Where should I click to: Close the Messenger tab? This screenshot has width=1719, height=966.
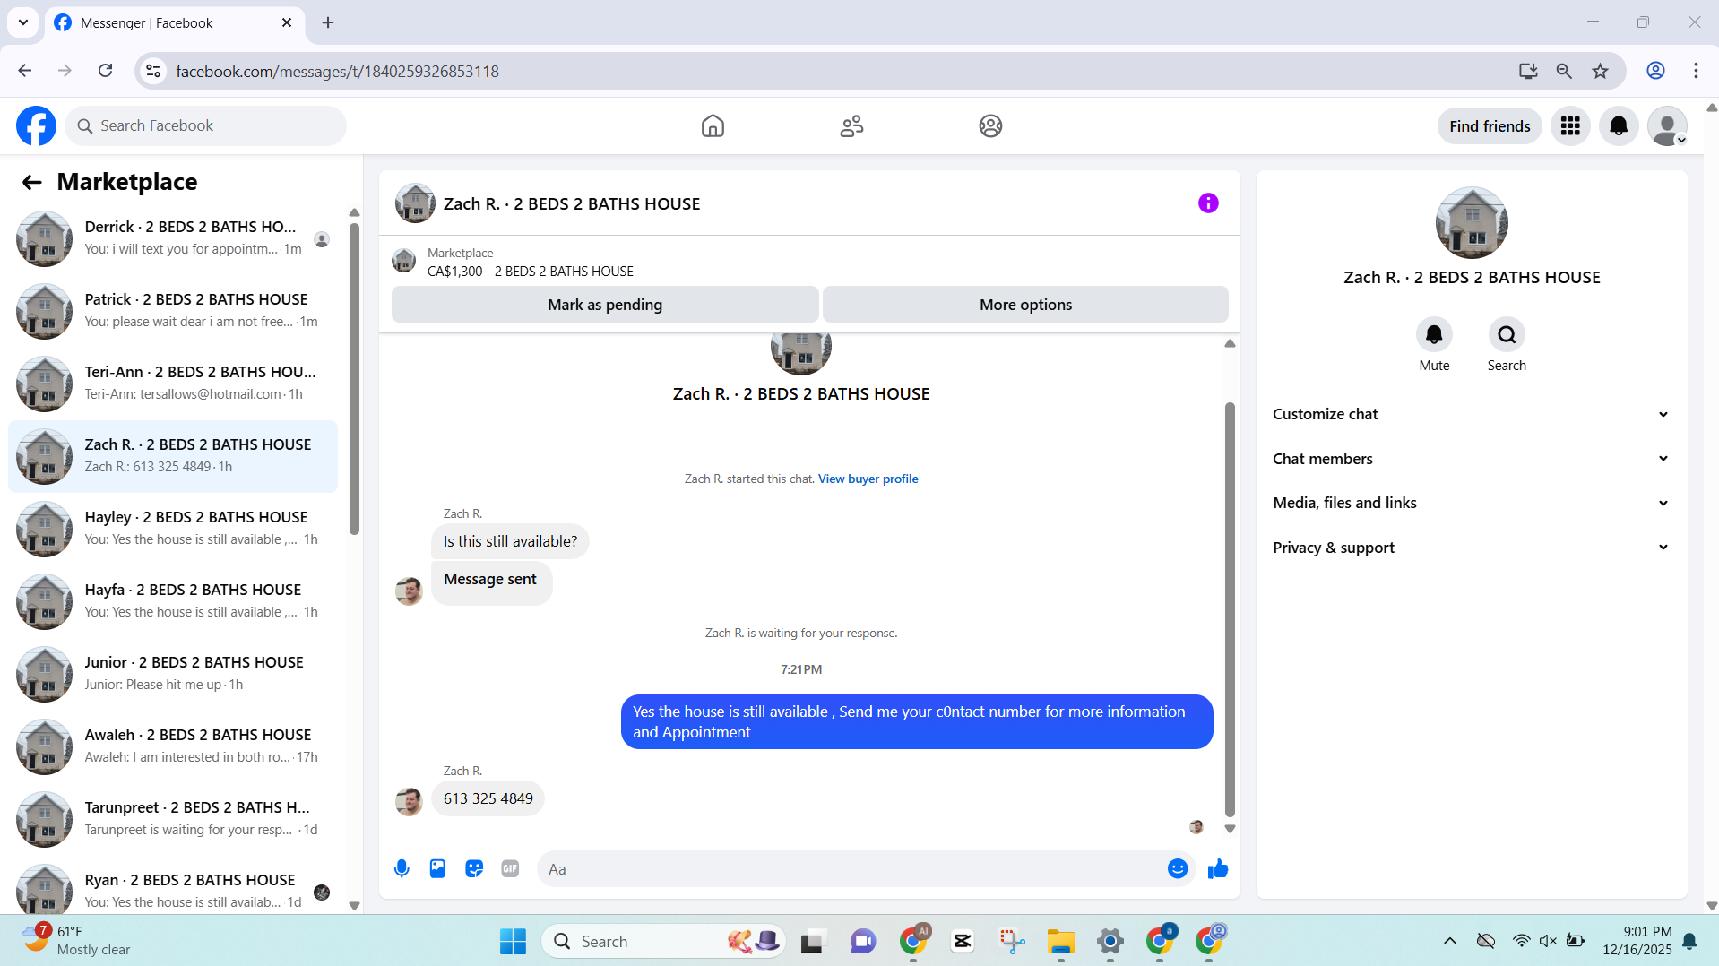coord(287,22)
